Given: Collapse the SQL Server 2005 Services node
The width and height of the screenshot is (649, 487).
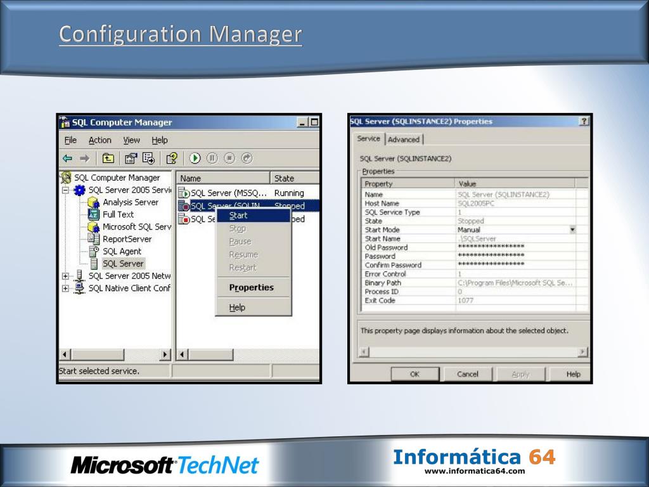Looking at the screenshot, I should point(65,190).
